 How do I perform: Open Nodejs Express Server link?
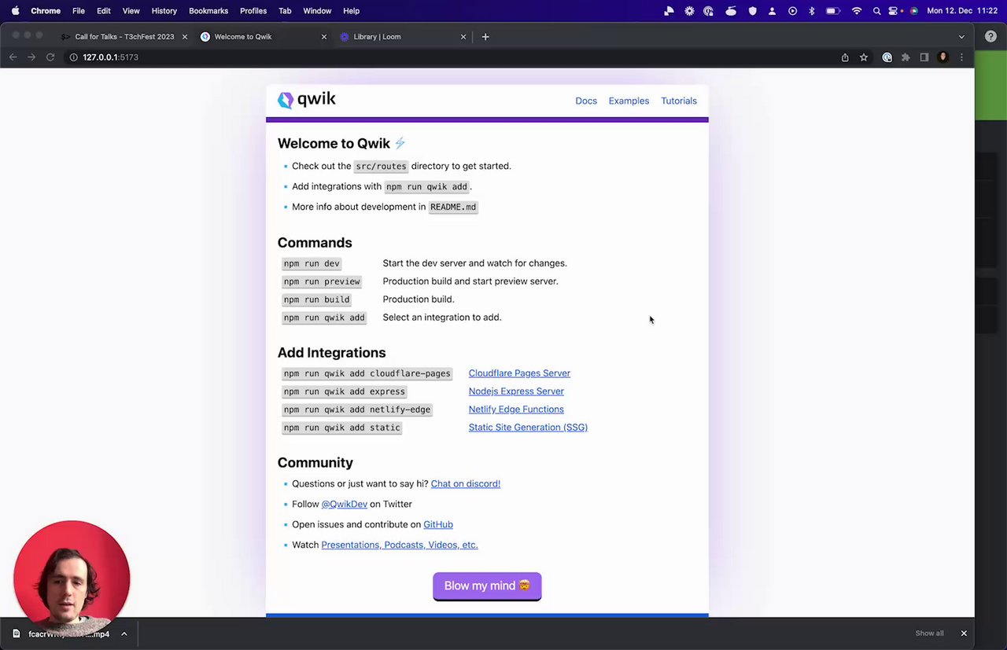point(516,391)
